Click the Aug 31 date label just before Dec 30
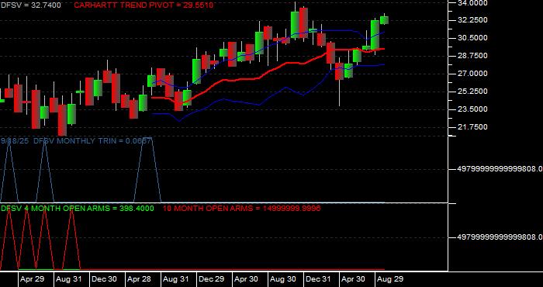This screenshot has width=543, height=287. point(68,279)
